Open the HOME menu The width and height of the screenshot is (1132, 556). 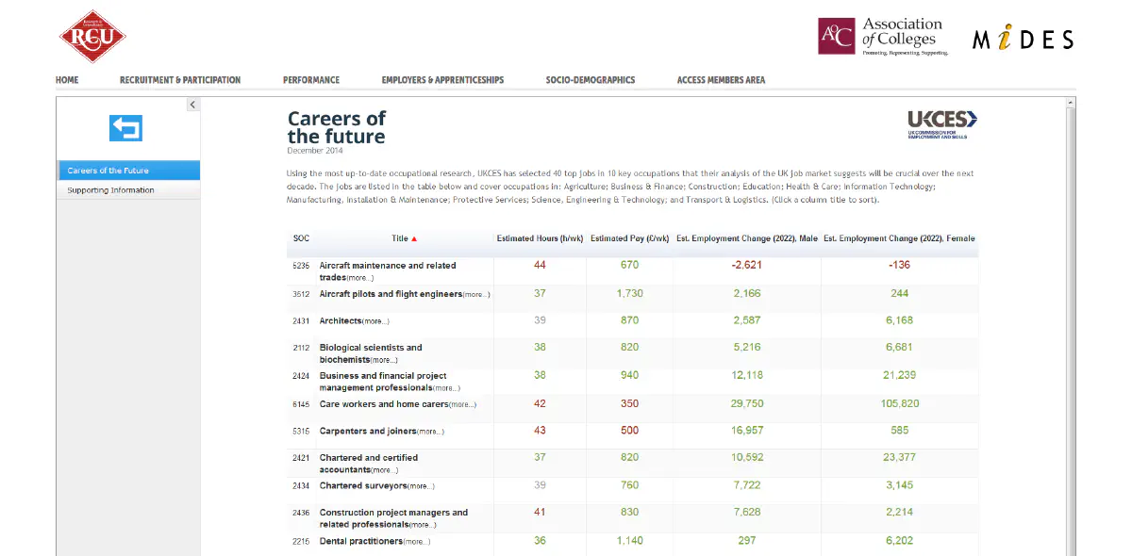point(66,80)
